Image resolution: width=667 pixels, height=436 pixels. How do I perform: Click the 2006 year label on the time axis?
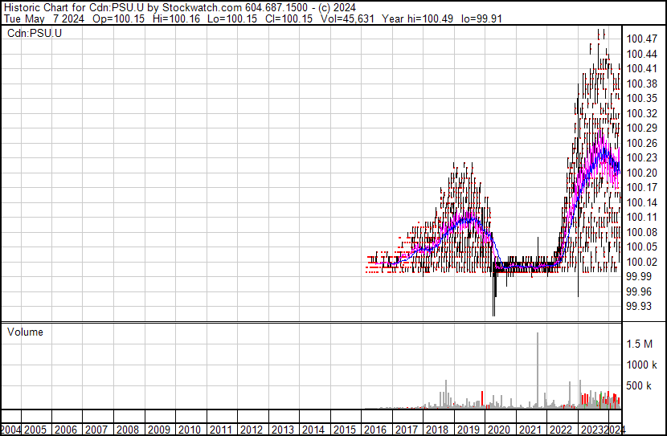tap(66, 430)
